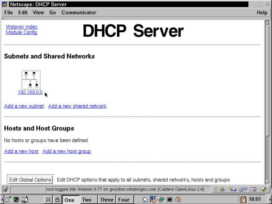
Task: Switch to virtual desktop Four
Action: tap(124, 199)
